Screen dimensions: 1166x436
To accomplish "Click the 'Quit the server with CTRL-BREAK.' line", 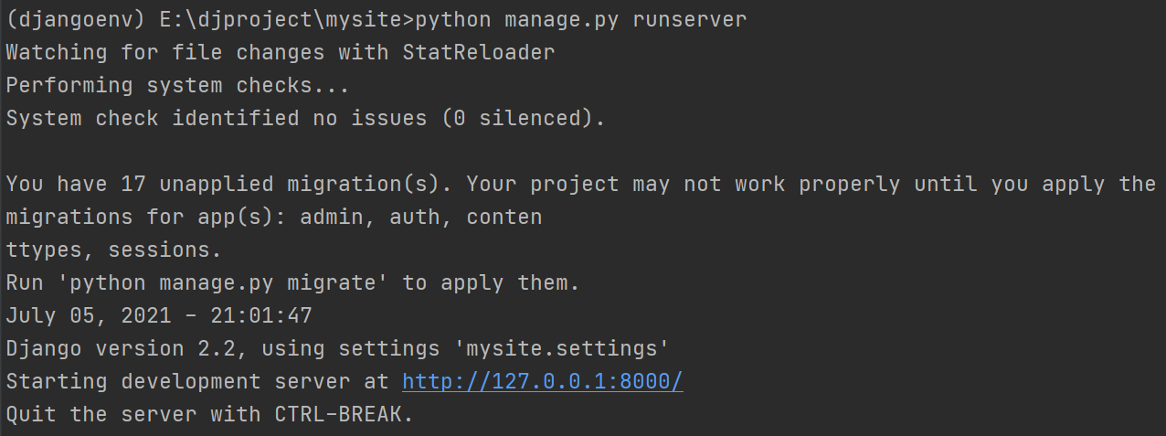I will [x=210, y=414].
